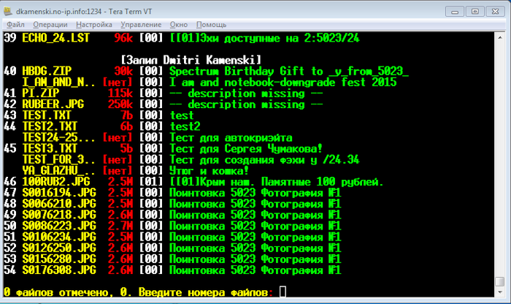
Task: Open the Файл menu
Action: (15, 24)
